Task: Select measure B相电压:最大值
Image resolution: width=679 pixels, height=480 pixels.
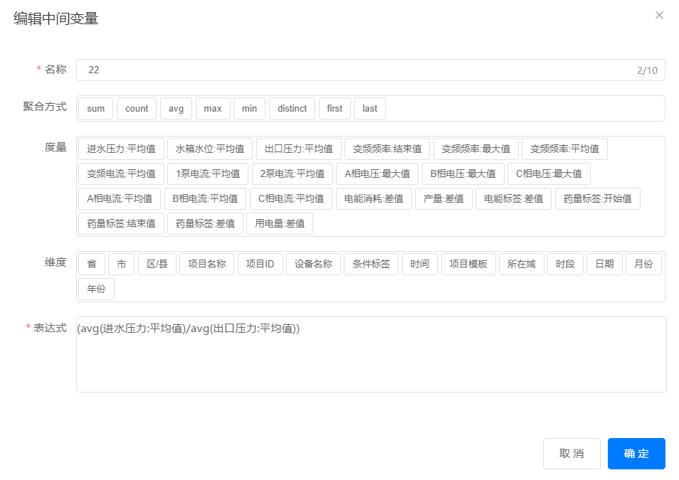Action: pos(463,174)
